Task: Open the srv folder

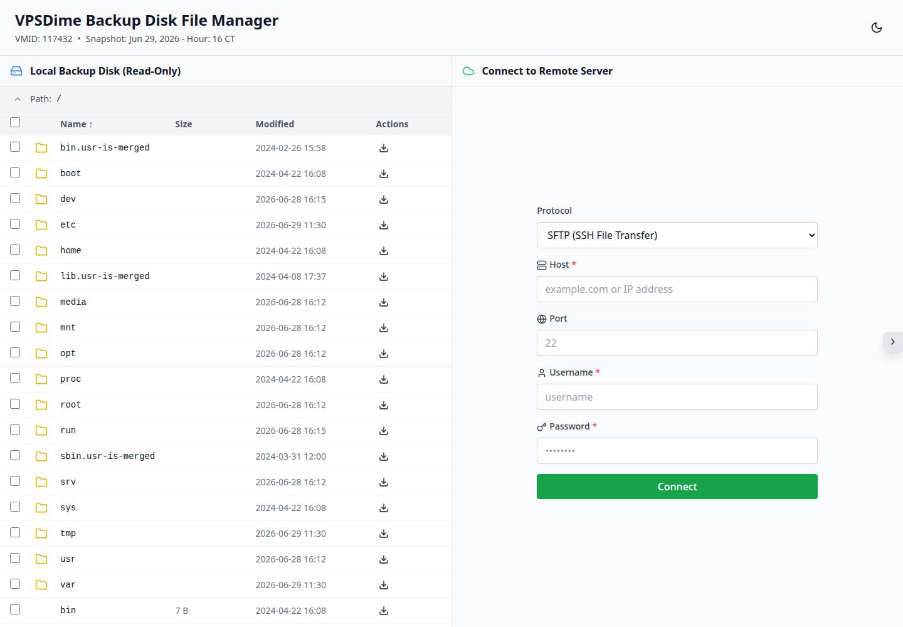Action: [x=68, y=482]
